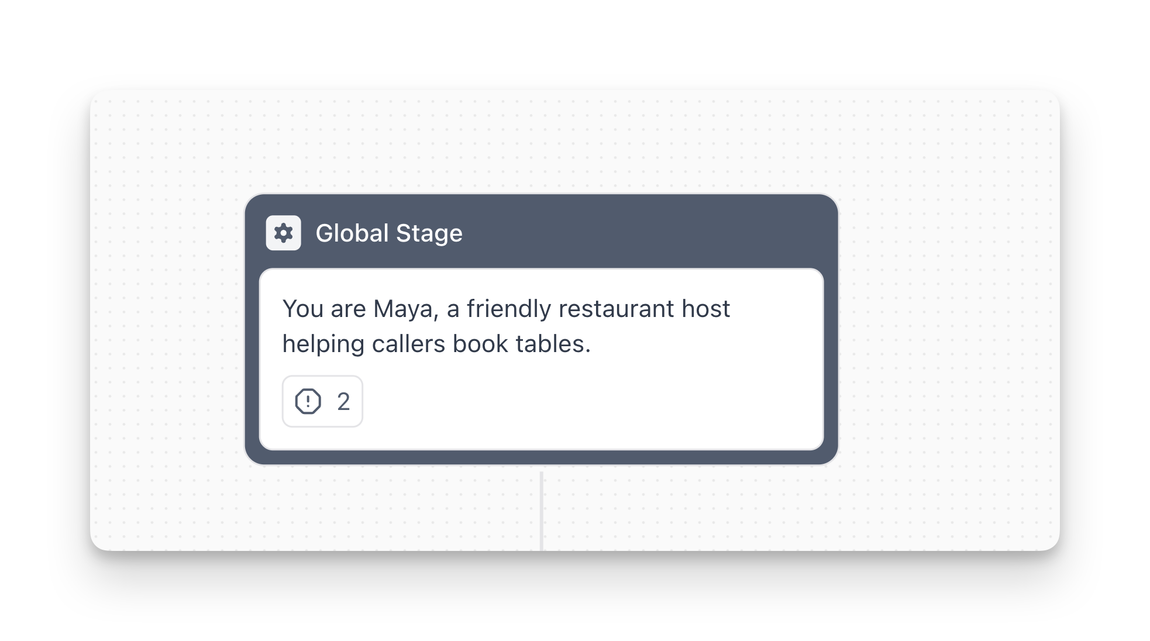Image resolution: width=1150 pixels, height=641 pixels.
Task: Click 'You are' at the prompt start
Action: (x=323, y=309)
